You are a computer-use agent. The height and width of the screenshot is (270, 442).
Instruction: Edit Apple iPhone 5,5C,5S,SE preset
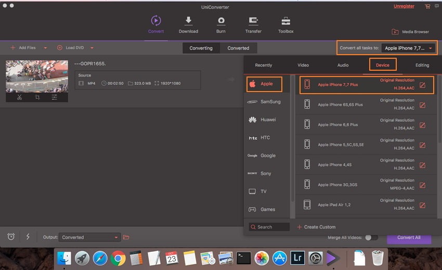coord(422,145)
